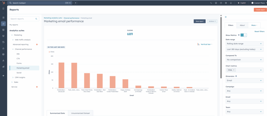Open the marketplace storefront icon
Screen dimensions: 267x116
tap(216, 3)
